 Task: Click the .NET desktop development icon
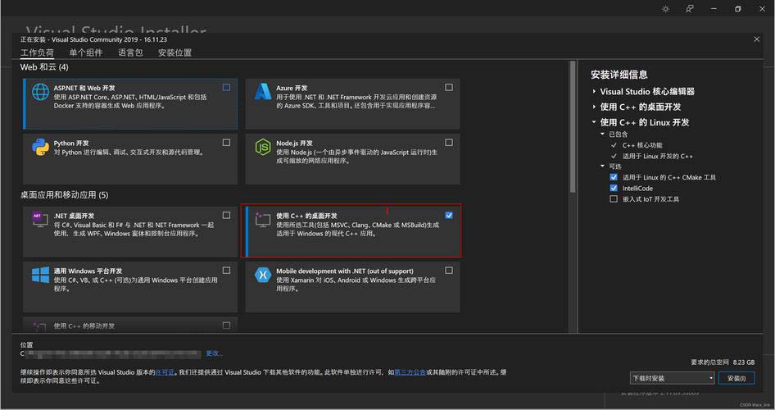[40, 221]
